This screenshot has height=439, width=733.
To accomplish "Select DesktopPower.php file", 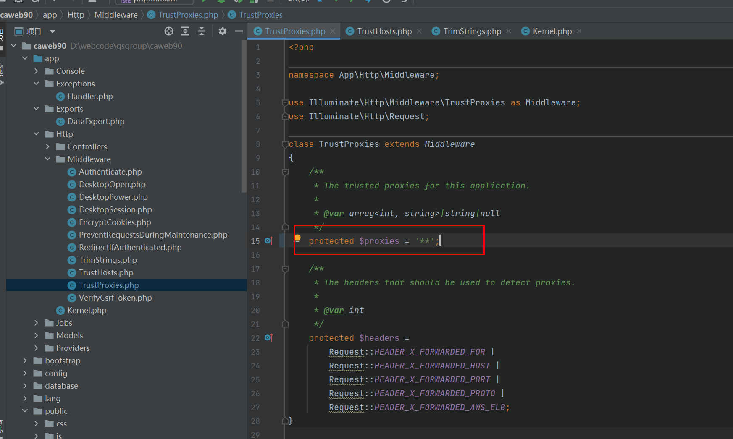I will tap(113, 197).
